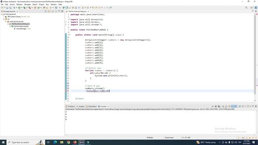
Task: Click the New Java Class green icon
Action: 39,8
